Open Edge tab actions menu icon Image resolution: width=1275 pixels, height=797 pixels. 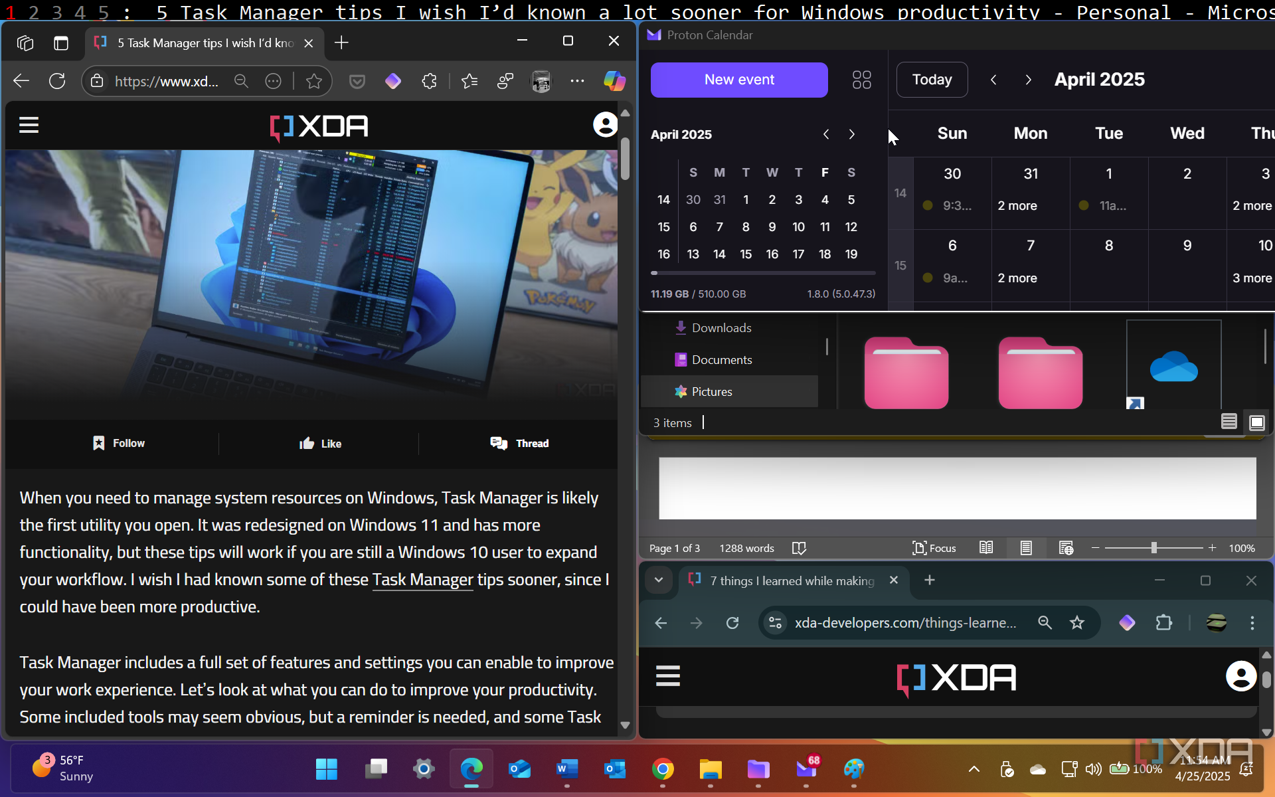point(61,43)
